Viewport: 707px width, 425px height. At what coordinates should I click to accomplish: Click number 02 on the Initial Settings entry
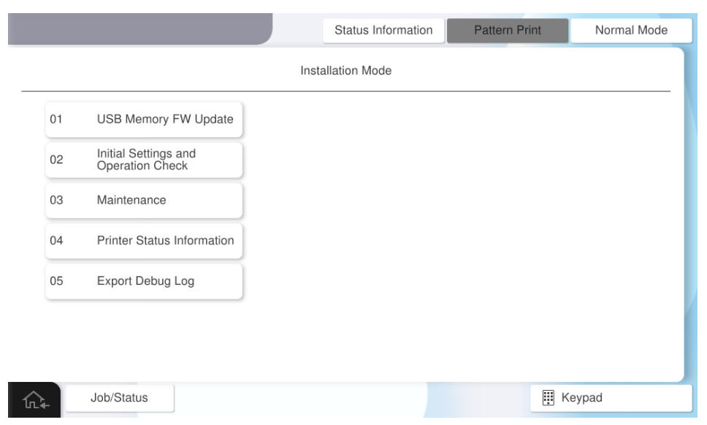56,160
